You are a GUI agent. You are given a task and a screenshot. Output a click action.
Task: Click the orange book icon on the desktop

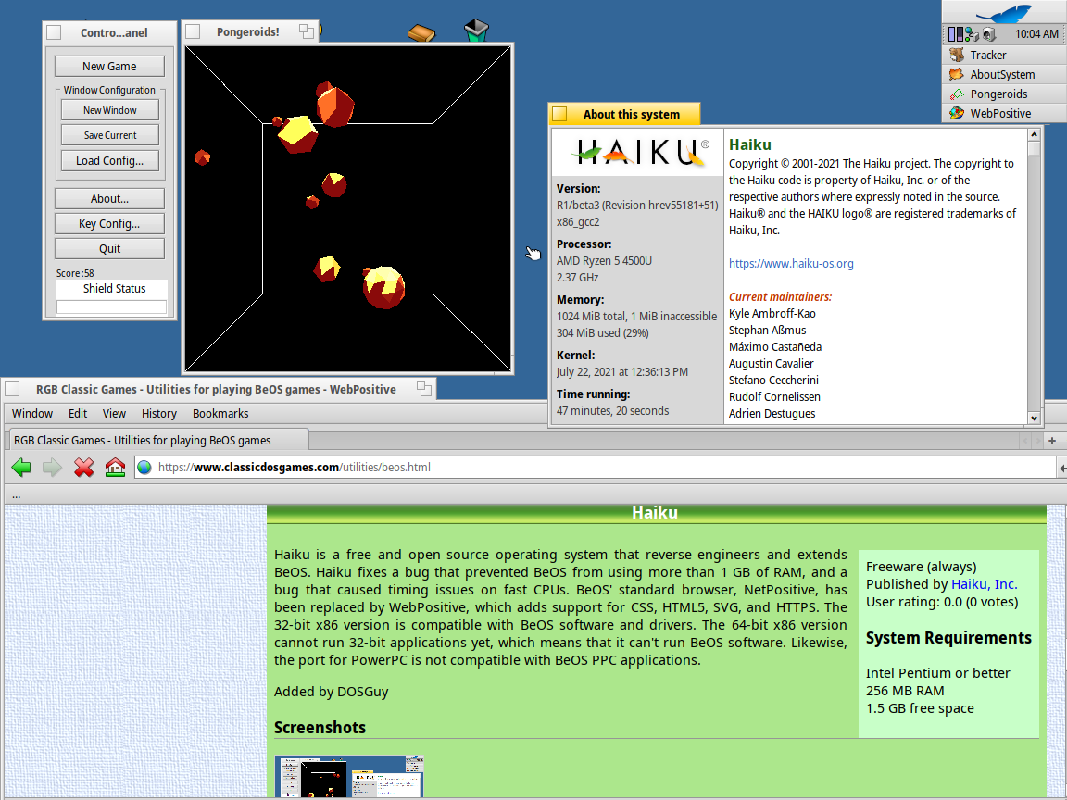tap(421, 32)
